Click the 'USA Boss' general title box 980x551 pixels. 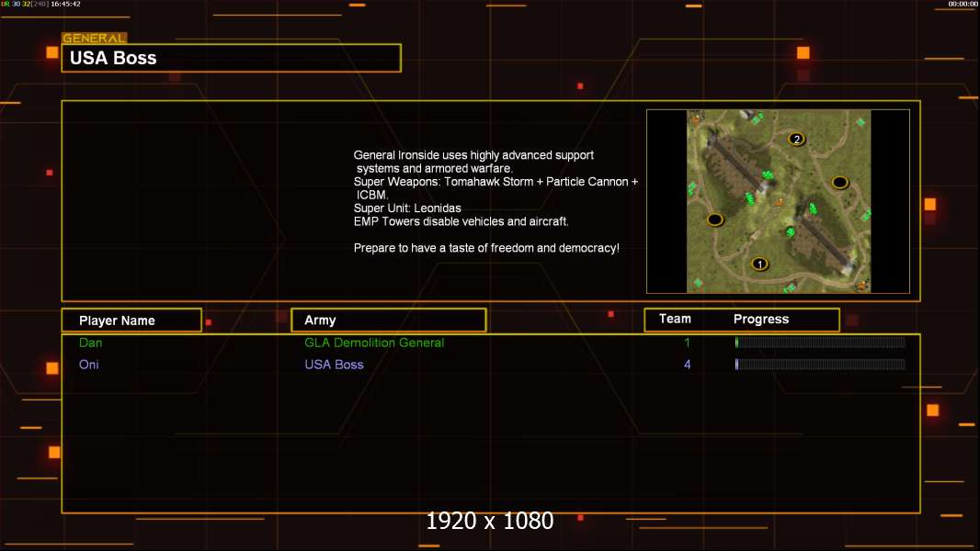click(232, 58)
